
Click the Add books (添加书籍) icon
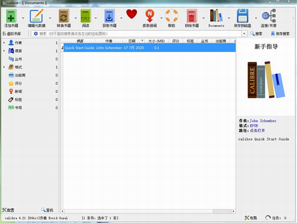click(11, 16)
